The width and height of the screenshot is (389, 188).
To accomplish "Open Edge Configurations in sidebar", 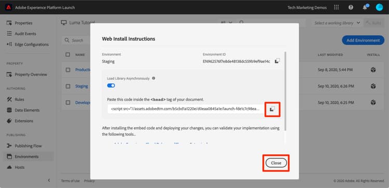I will point(32,45).
